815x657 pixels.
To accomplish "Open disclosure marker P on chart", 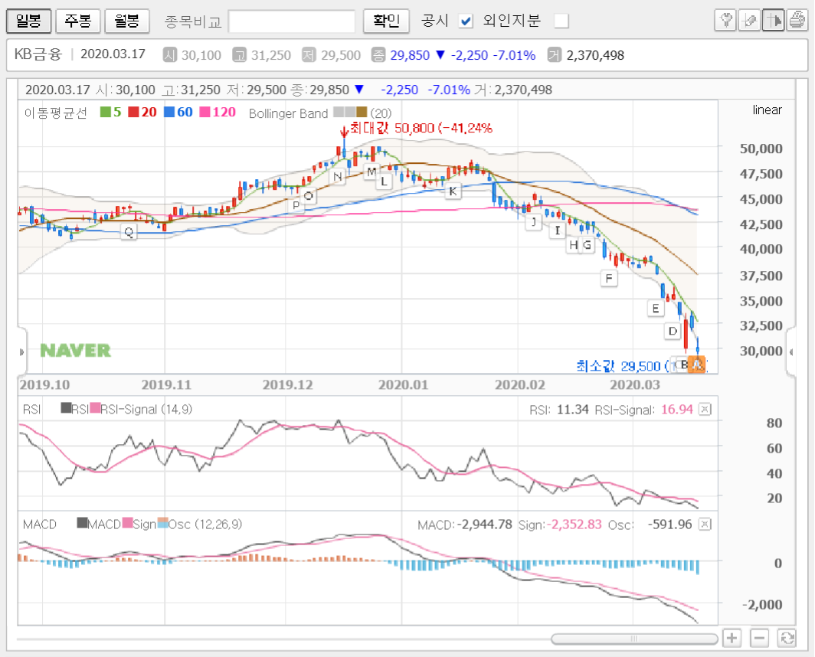I will tap(296, 204).
